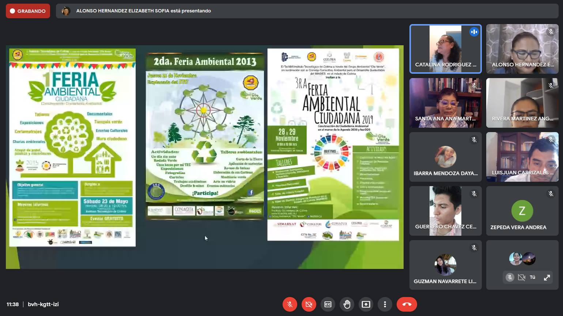Click mute icon on ZEPEDA VERA ANDREA tile

click(551, 194)
